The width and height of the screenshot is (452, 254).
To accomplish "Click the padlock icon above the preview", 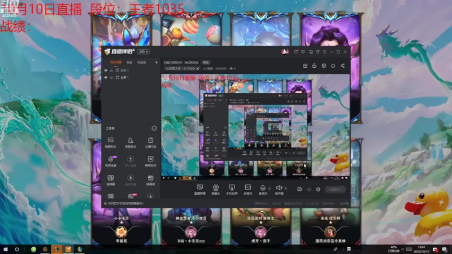I will pyautogui.click(x=314, y=65).
